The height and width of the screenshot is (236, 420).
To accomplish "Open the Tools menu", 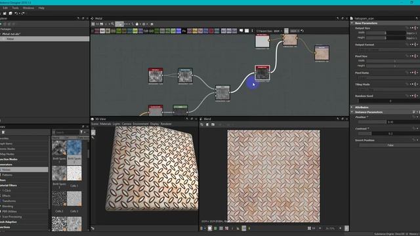I will point(15,8).
